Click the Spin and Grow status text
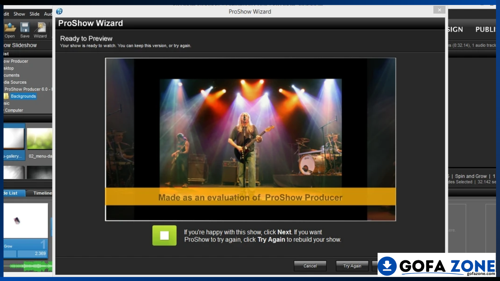This screenshot has width=500, height=281. (471, 176)
